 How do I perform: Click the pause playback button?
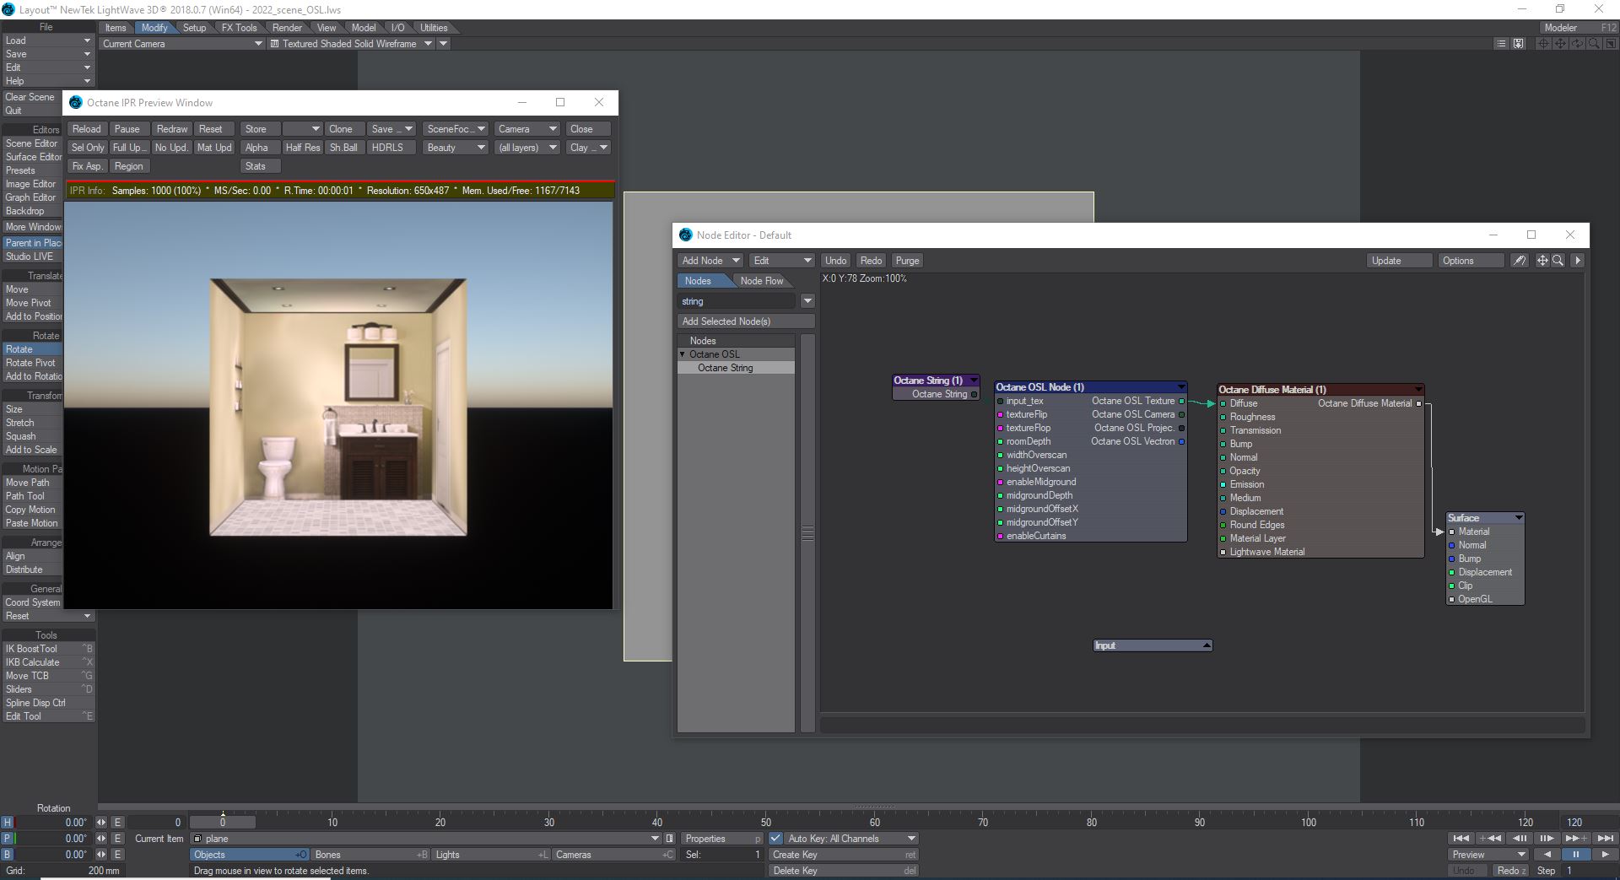pyautogui.click(x=1575, y=855)
